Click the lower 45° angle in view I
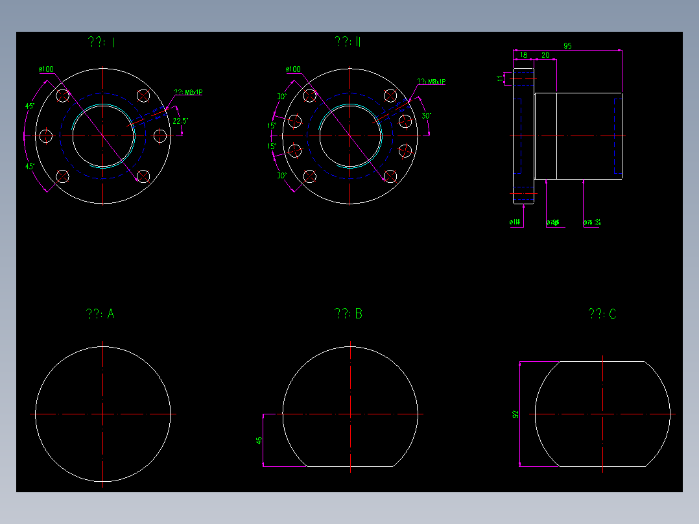The height and width of the screenshot is (524, 699). click(30, 166)
